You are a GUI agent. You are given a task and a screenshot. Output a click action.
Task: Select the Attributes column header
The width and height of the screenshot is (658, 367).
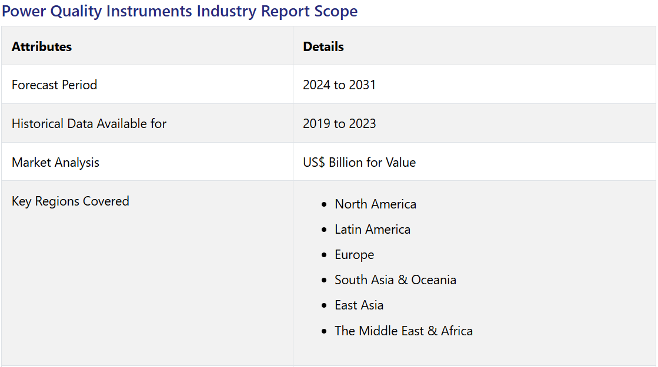(42, 47)
